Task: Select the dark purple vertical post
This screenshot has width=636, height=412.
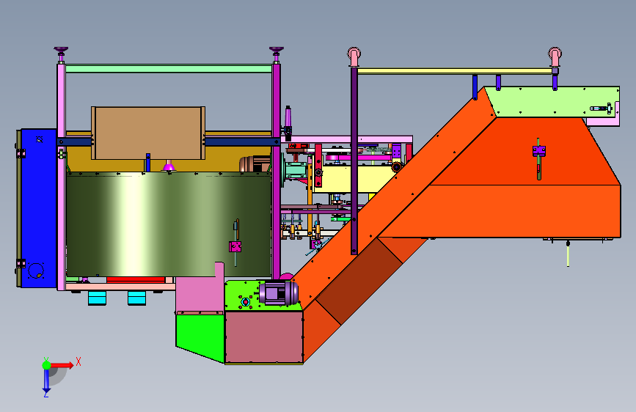Action: coord(354,161)
